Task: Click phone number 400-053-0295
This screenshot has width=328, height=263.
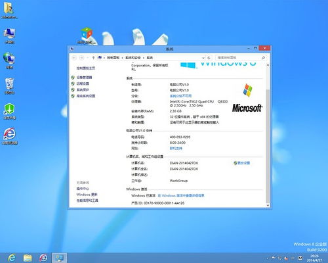Action: (180, 137)
